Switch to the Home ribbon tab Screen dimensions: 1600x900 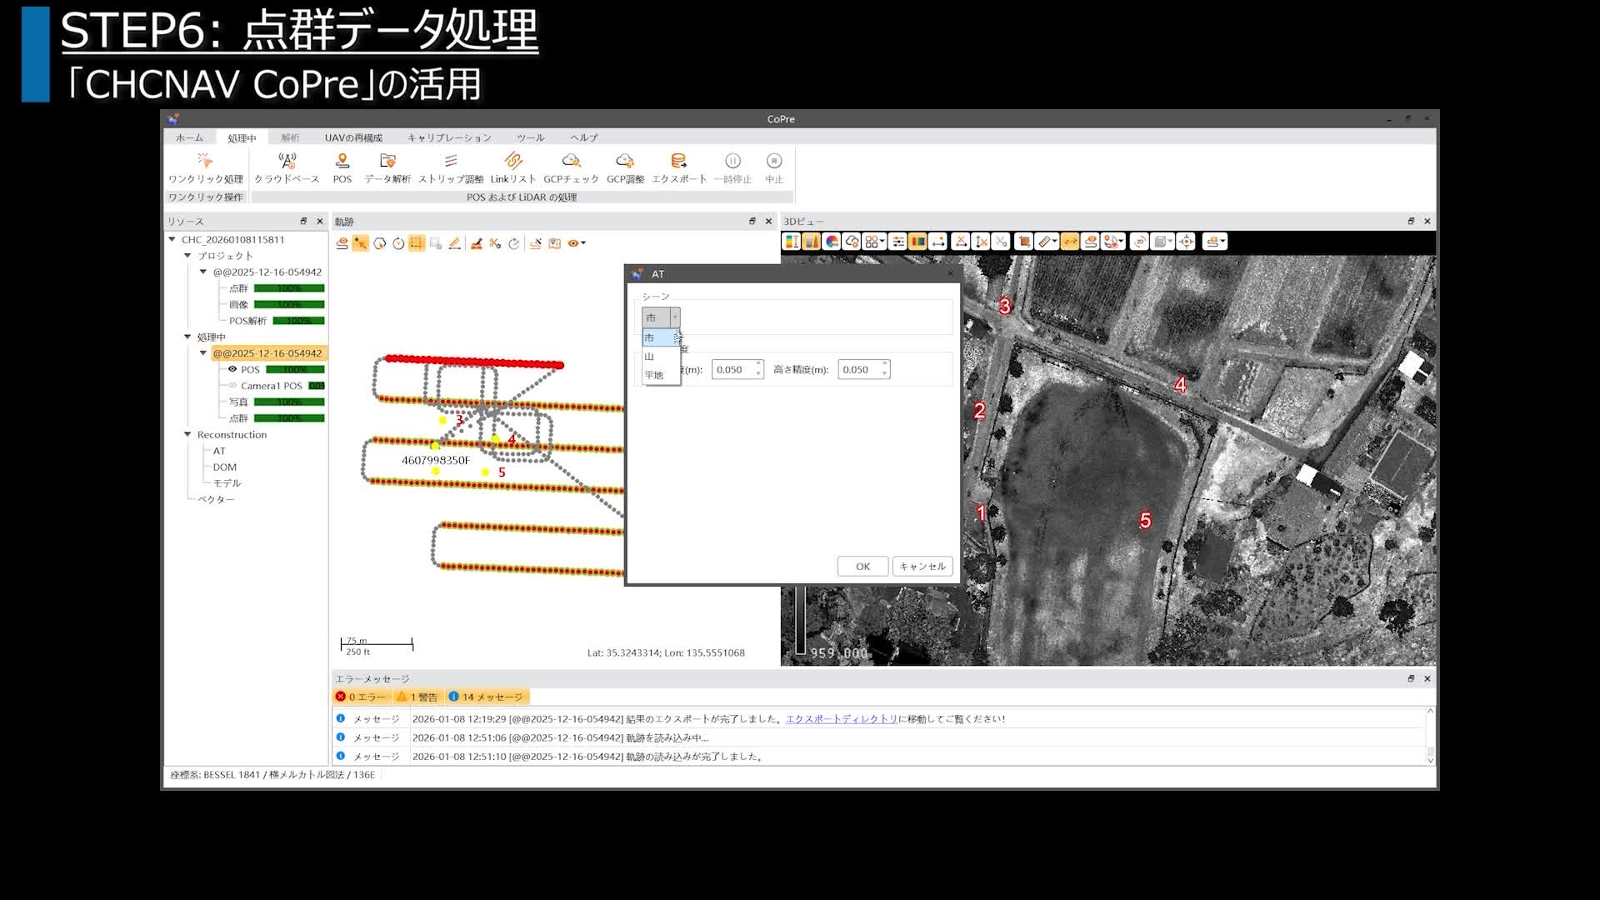[189, 137]
